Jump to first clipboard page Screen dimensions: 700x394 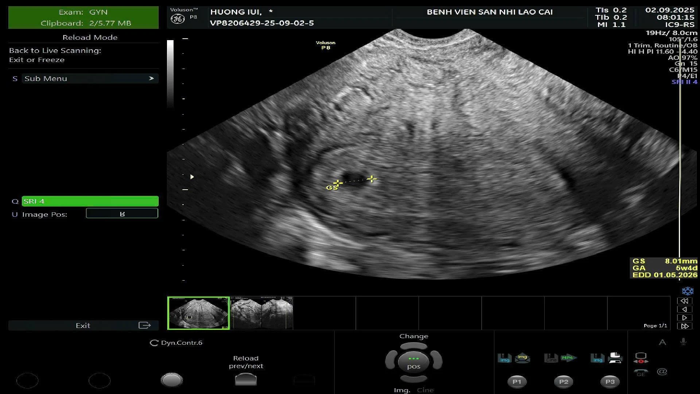685,301
